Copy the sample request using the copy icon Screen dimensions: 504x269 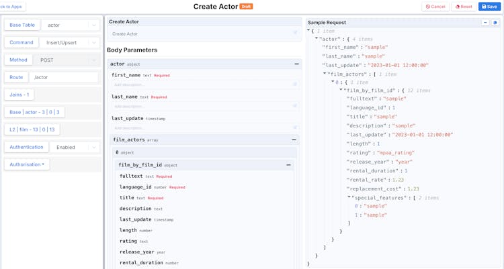pos(495,23)
